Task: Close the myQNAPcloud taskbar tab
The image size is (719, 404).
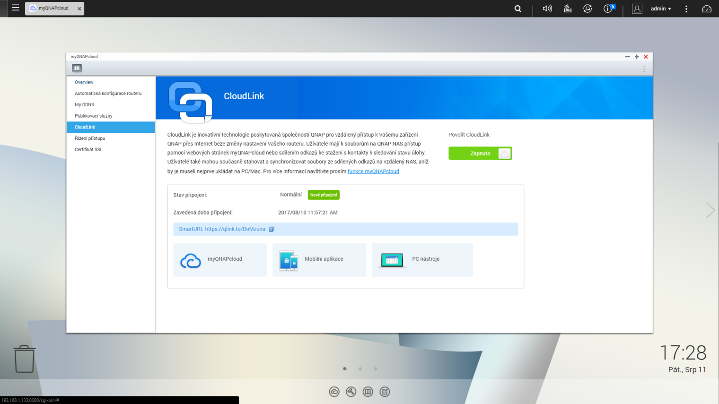Action: pyautogui.click(x=79, y=9)
